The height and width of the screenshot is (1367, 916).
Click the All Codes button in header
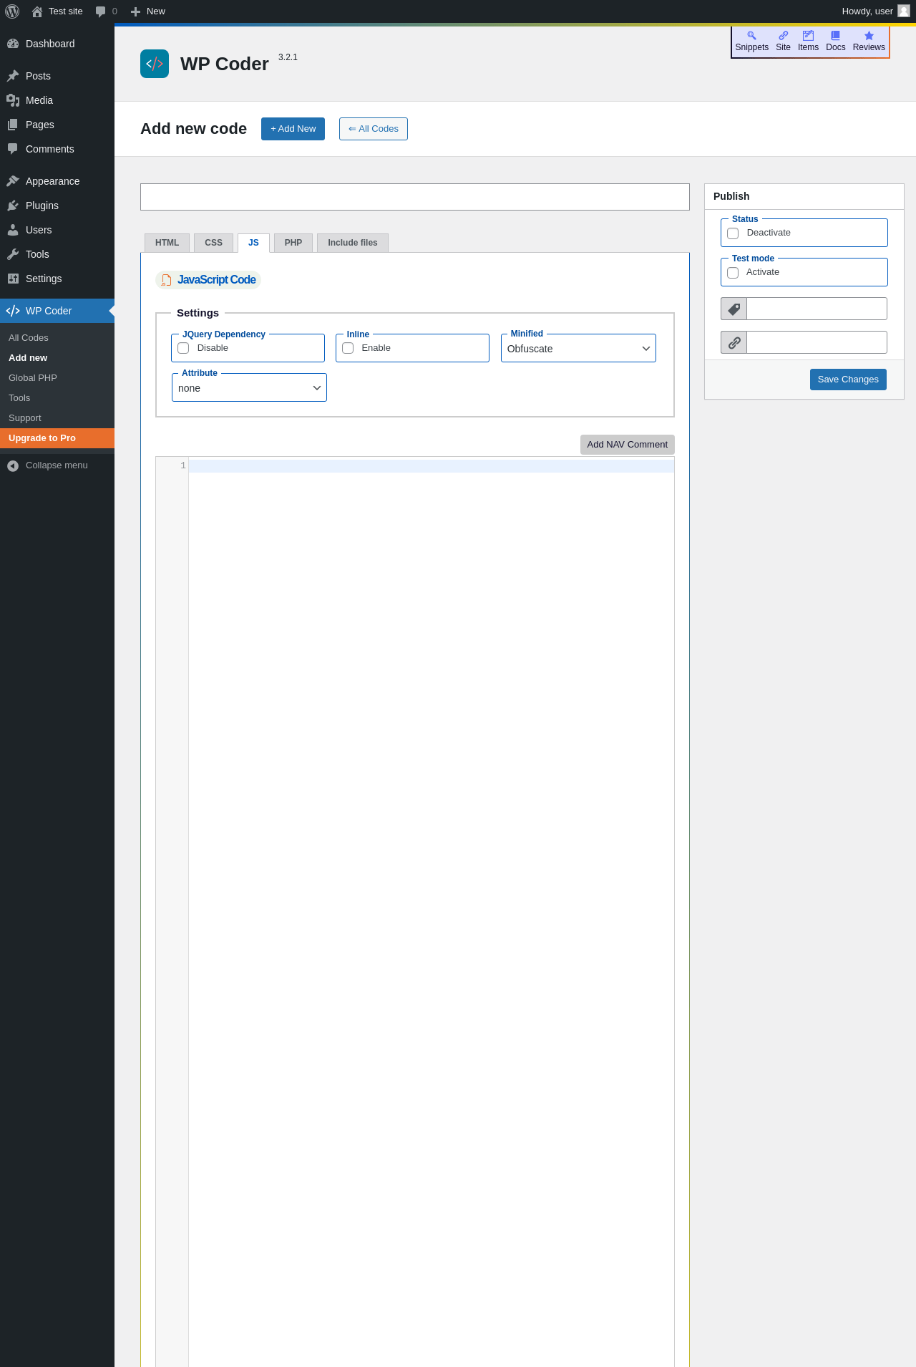pos(374,129)
